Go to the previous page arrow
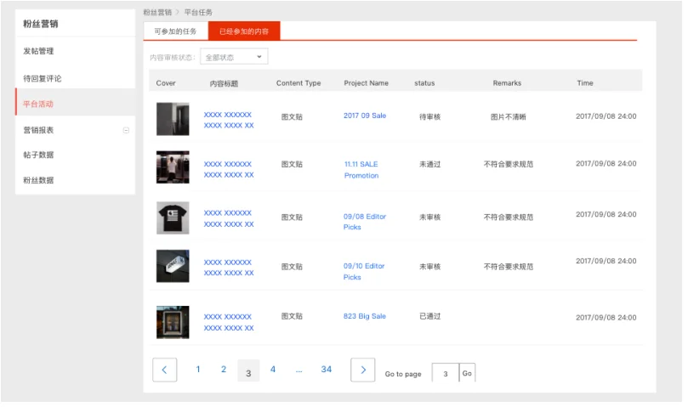 (164, 370)
